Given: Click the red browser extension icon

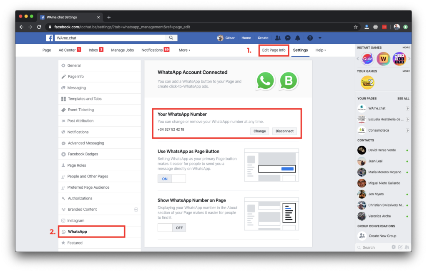Looking at the screenshot, I should (x=384, y=27).
